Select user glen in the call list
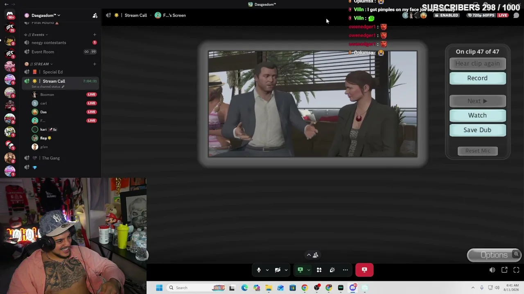 tap(44, 147)
